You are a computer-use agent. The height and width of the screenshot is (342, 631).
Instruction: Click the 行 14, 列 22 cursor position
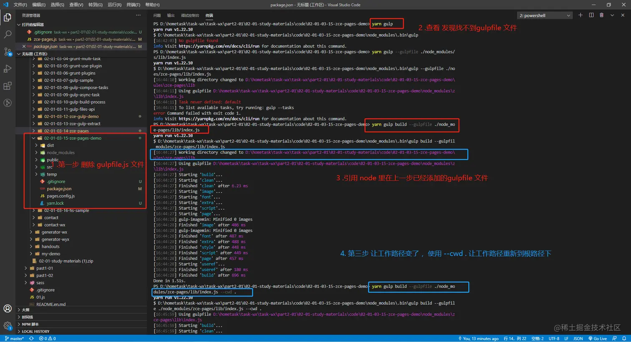pyautogui.click(x=515, y=339)
